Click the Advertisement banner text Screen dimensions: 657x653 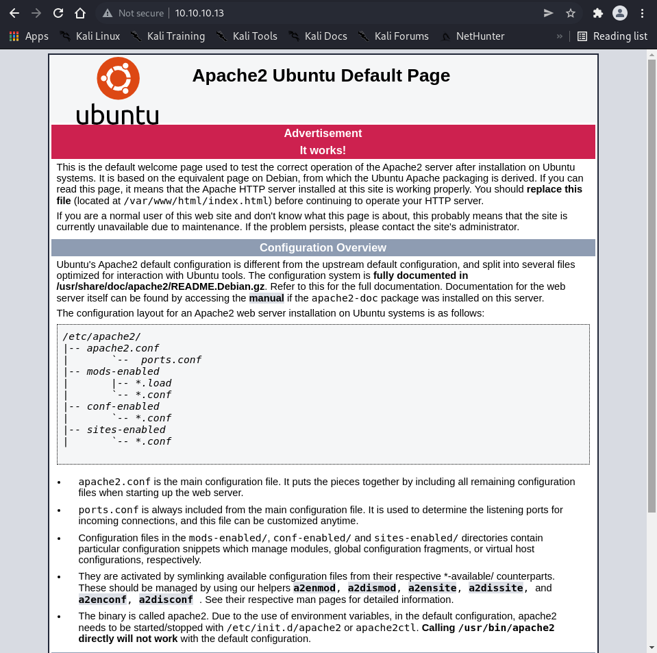(x=323, y=134)
